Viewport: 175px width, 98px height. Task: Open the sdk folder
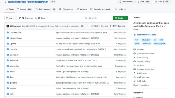[x=12, y=94]
